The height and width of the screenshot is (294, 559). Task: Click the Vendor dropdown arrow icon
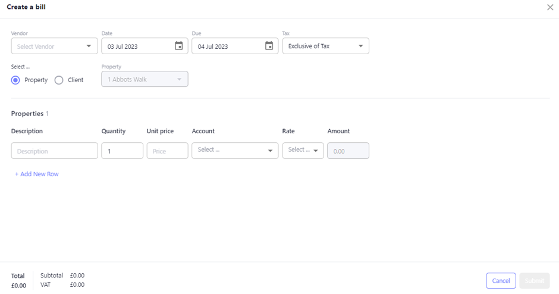[x=89, y=46]
